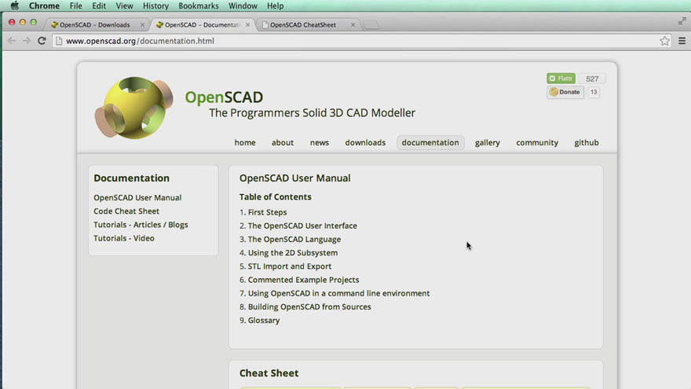Open the File menu
Viewport: 691px width, 389px height.
click(x=76, y=6)
